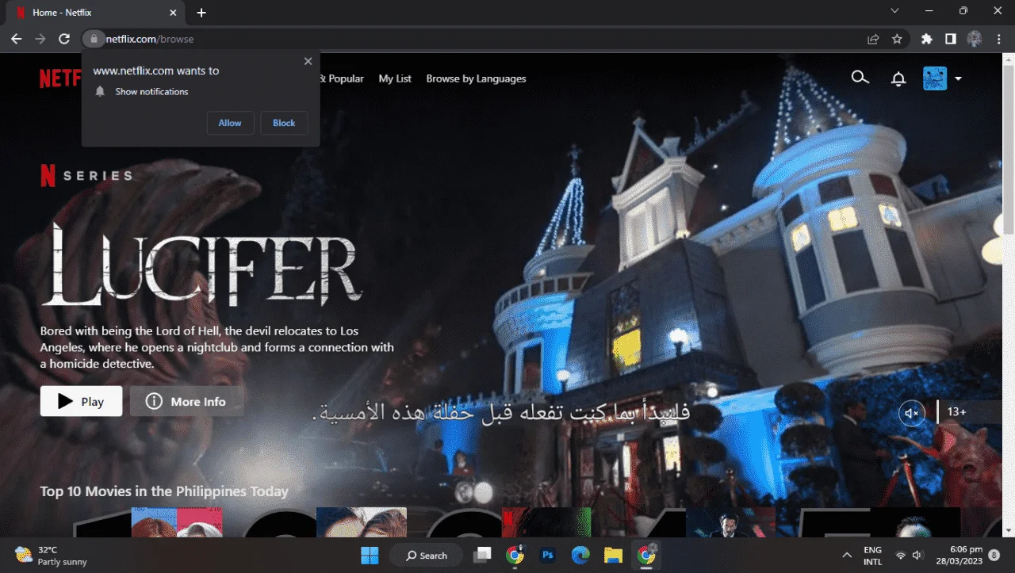Viewport: 1015px width, 573px height.
Task: Click the blue smiley profile avatar
Action: pyautogui.click(x=935, y=78)
